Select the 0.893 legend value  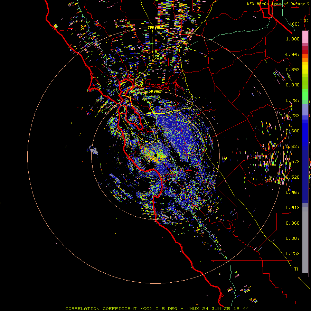click(293, 69)
